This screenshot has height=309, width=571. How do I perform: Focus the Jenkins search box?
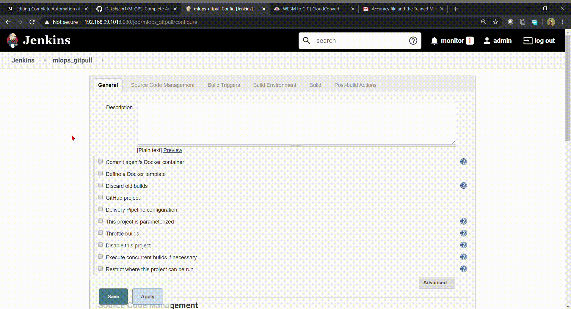click(360, 41)
